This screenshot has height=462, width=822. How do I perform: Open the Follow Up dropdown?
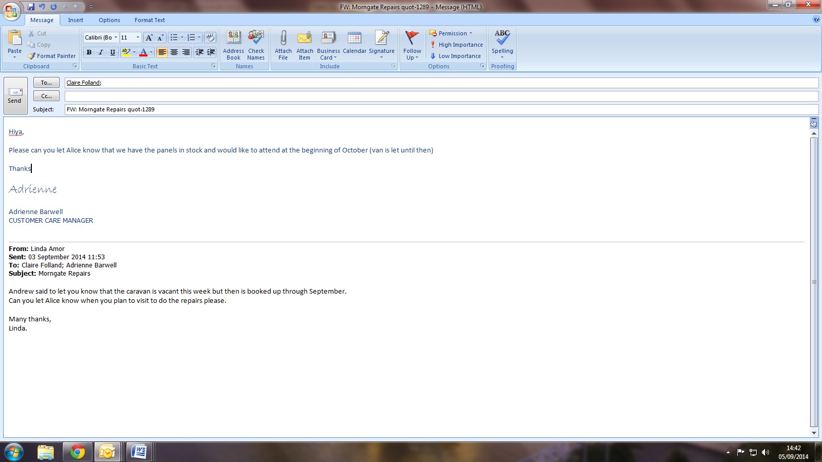click(x=412, y=45)
